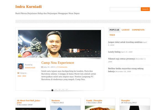Image resolution: width=166 pixels, height=110 pixels.
Task: Click the 'Salah satu tujuan saya backpacking' excerpt
Action: point(69,75)
